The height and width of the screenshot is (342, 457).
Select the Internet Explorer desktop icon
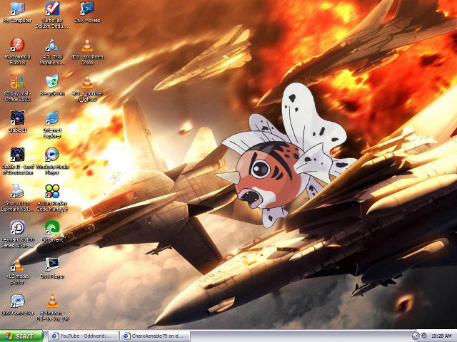[x=52, y=125]
